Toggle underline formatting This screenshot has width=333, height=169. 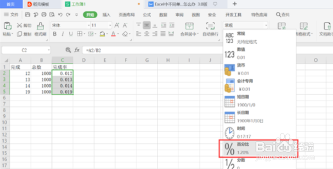(x=71, y=34)
